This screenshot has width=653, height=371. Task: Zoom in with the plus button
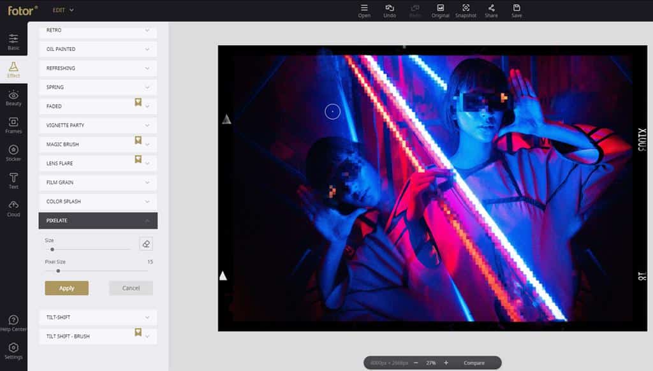(x=446, y=363)
